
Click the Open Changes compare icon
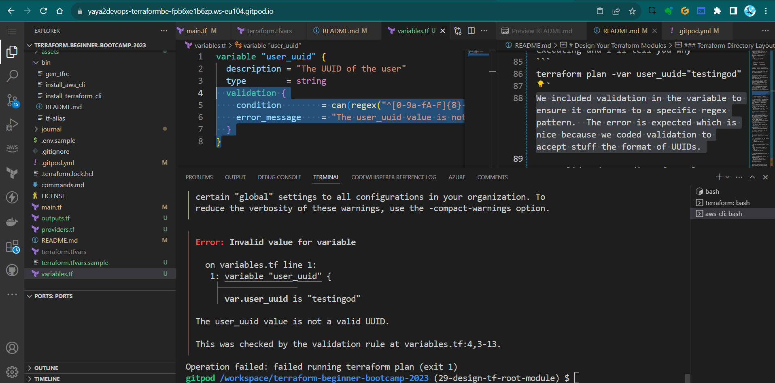[458, 31]
